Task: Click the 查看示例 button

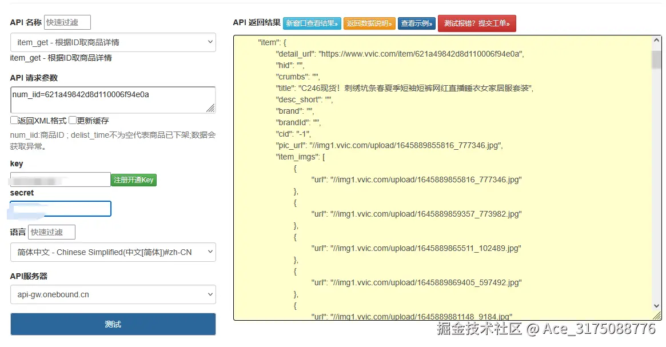Action: click(x=417, y=23)
